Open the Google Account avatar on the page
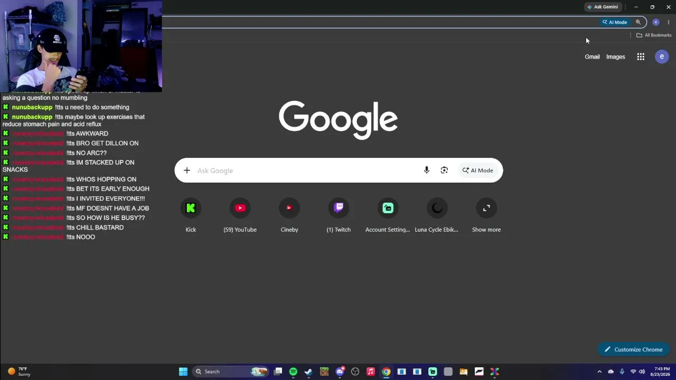Viewport: 676px width, 380px height. (662, 56)
